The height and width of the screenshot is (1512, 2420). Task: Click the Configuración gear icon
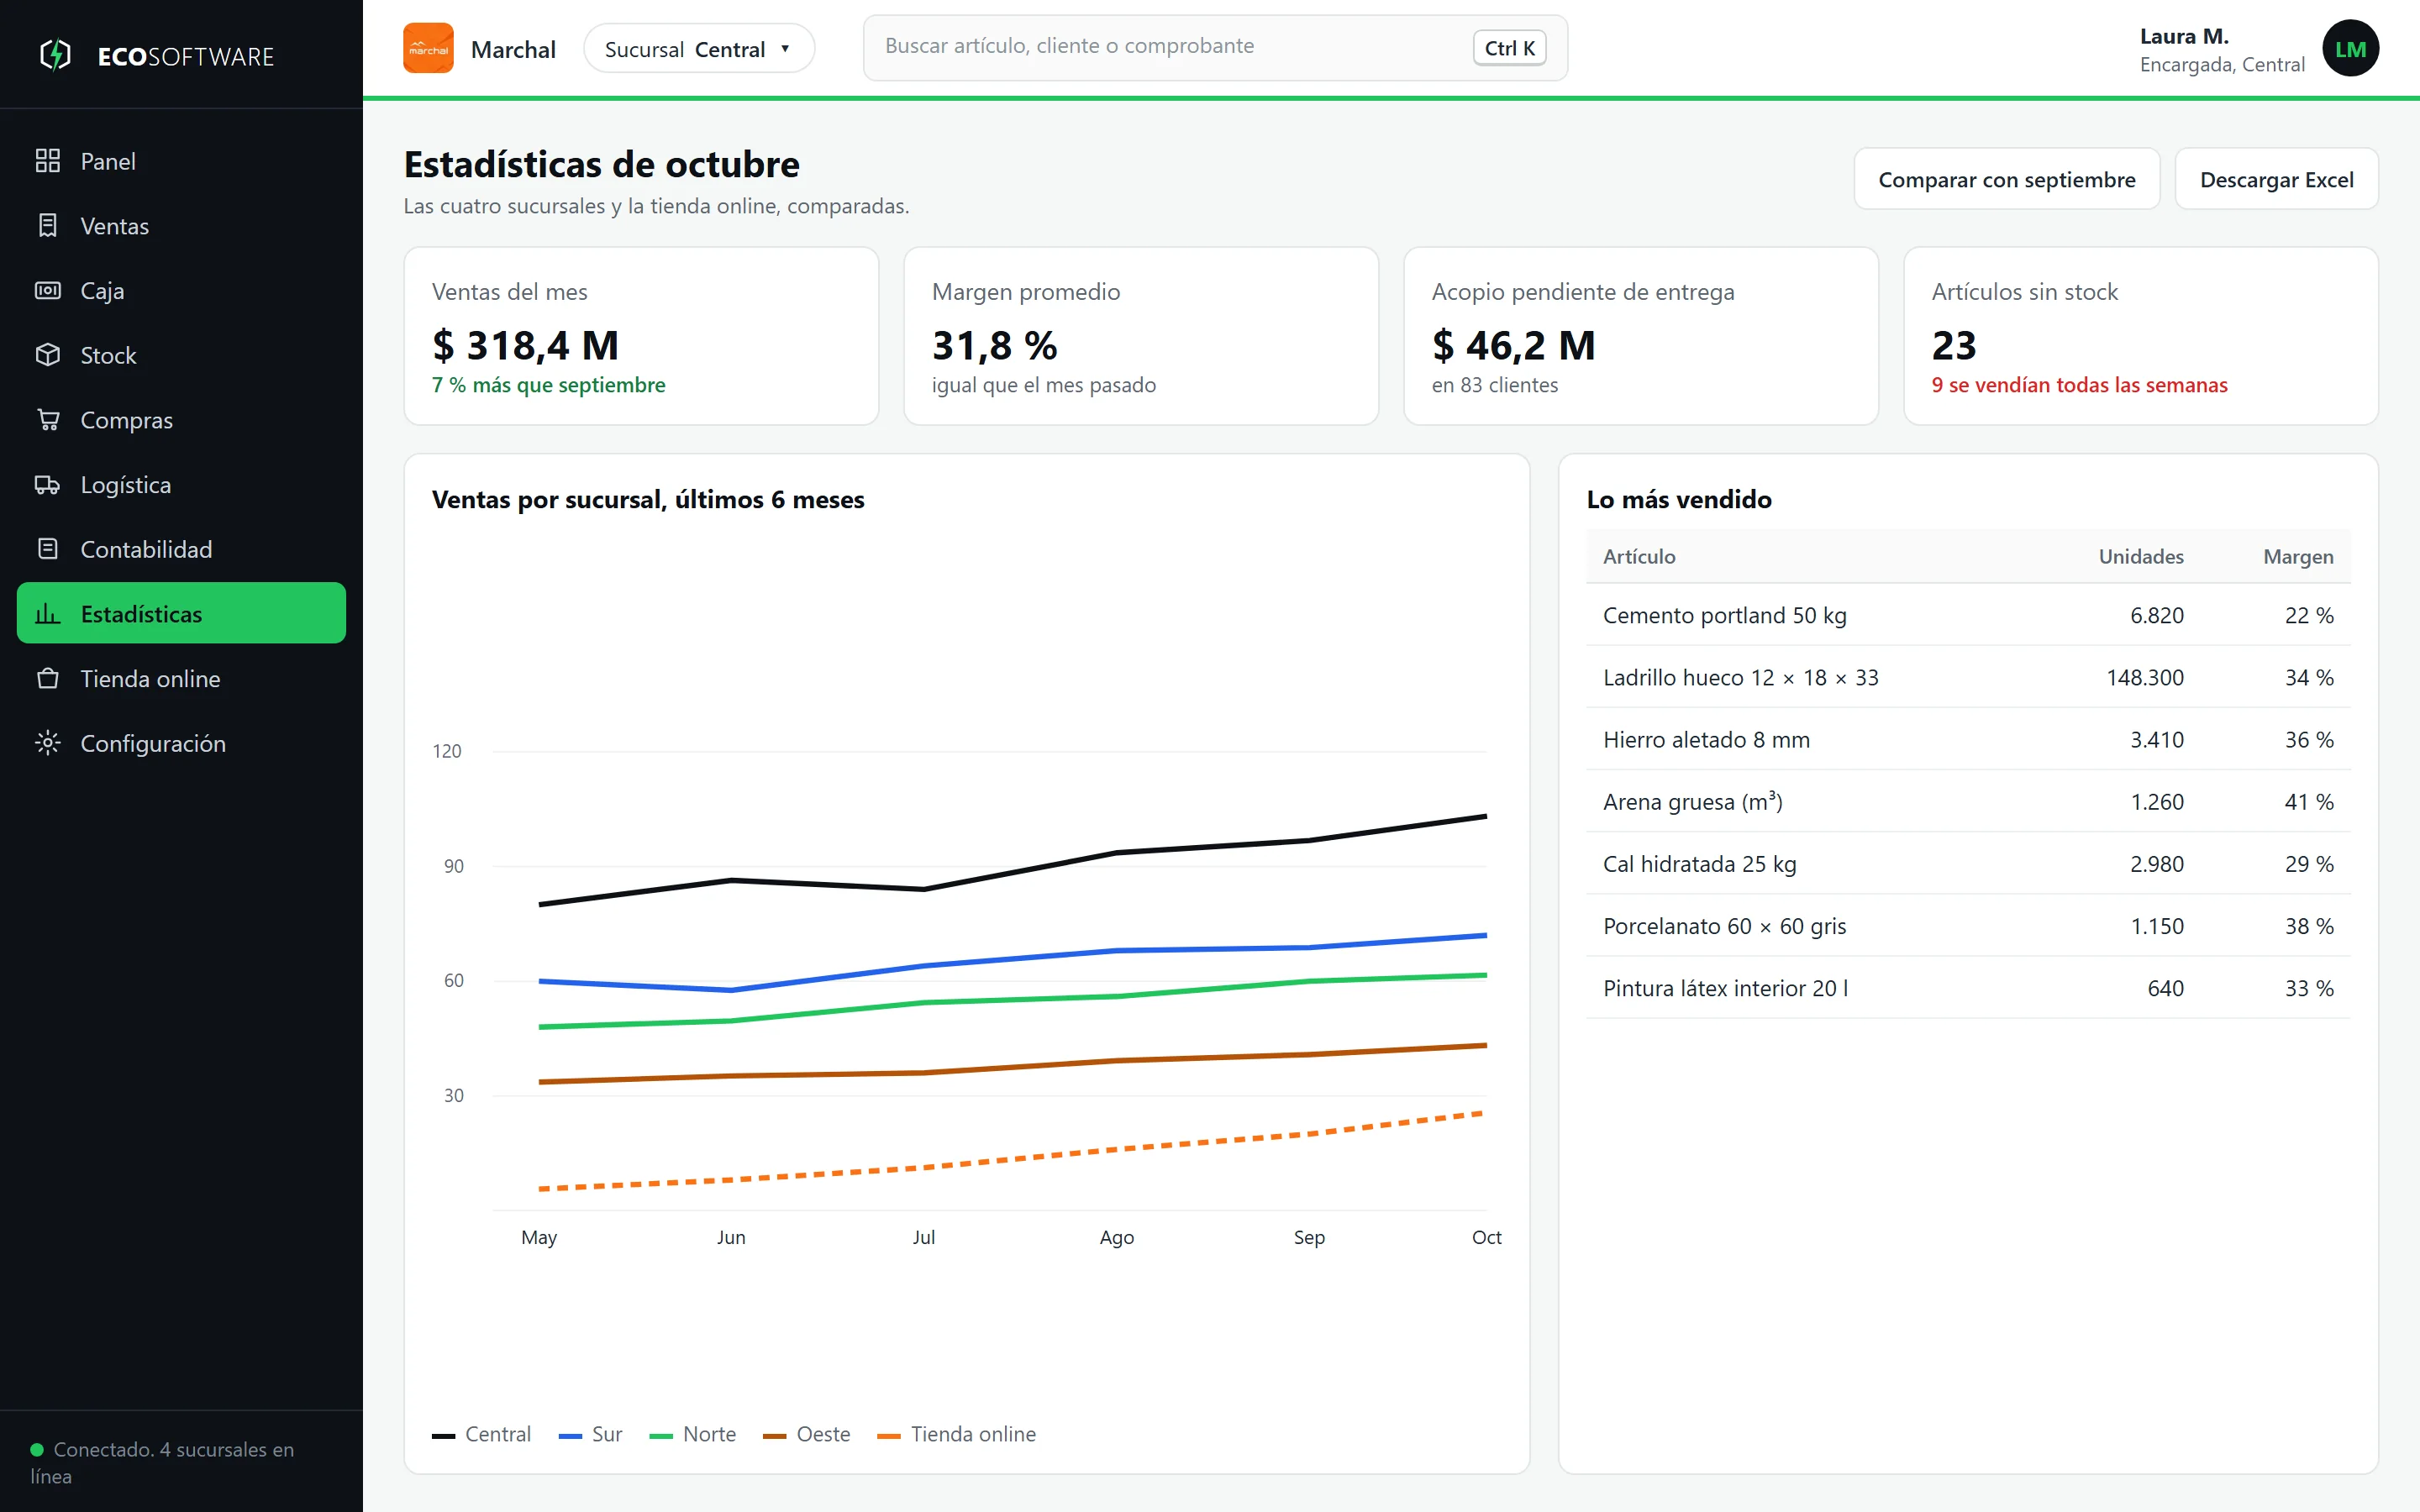(47, 743)
